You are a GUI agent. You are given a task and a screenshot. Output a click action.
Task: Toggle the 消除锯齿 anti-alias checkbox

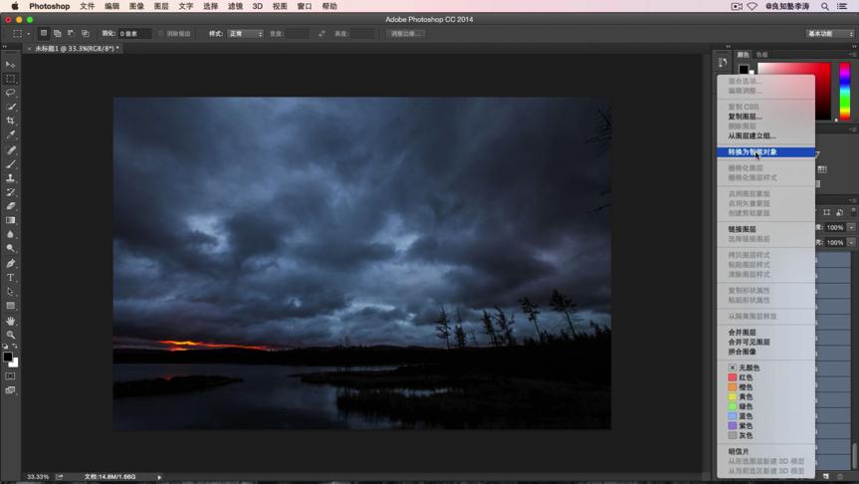(x=161, y=34)
